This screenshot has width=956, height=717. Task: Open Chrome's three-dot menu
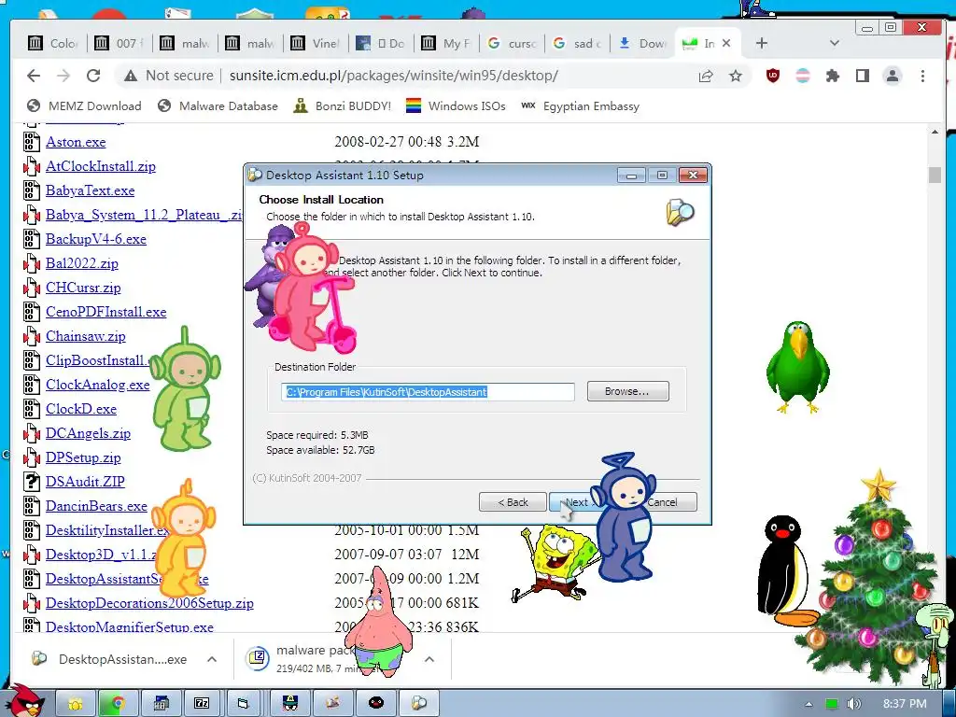coord(922,76)
